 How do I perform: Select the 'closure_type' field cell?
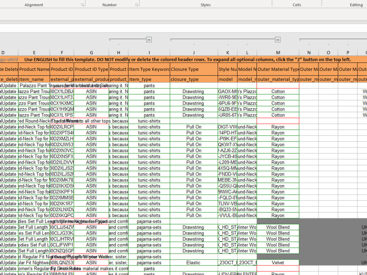[194, 79]
